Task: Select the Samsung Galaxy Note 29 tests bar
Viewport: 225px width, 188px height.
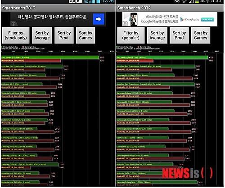Action: pos(157,182)
